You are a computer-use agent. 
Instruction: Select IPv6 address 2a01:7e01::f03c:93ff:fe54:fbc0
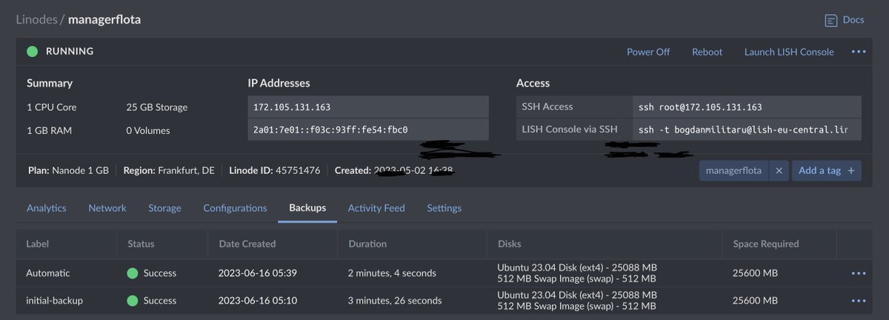[x=368, y=130]
